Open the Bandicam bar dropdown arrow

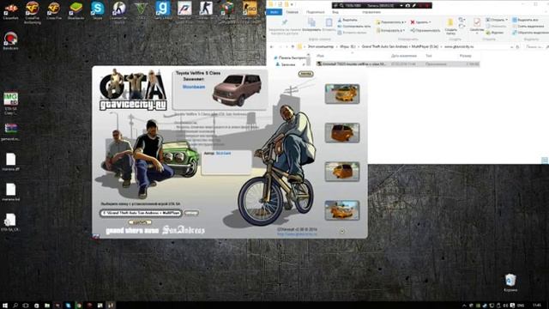tap(401, 5)
